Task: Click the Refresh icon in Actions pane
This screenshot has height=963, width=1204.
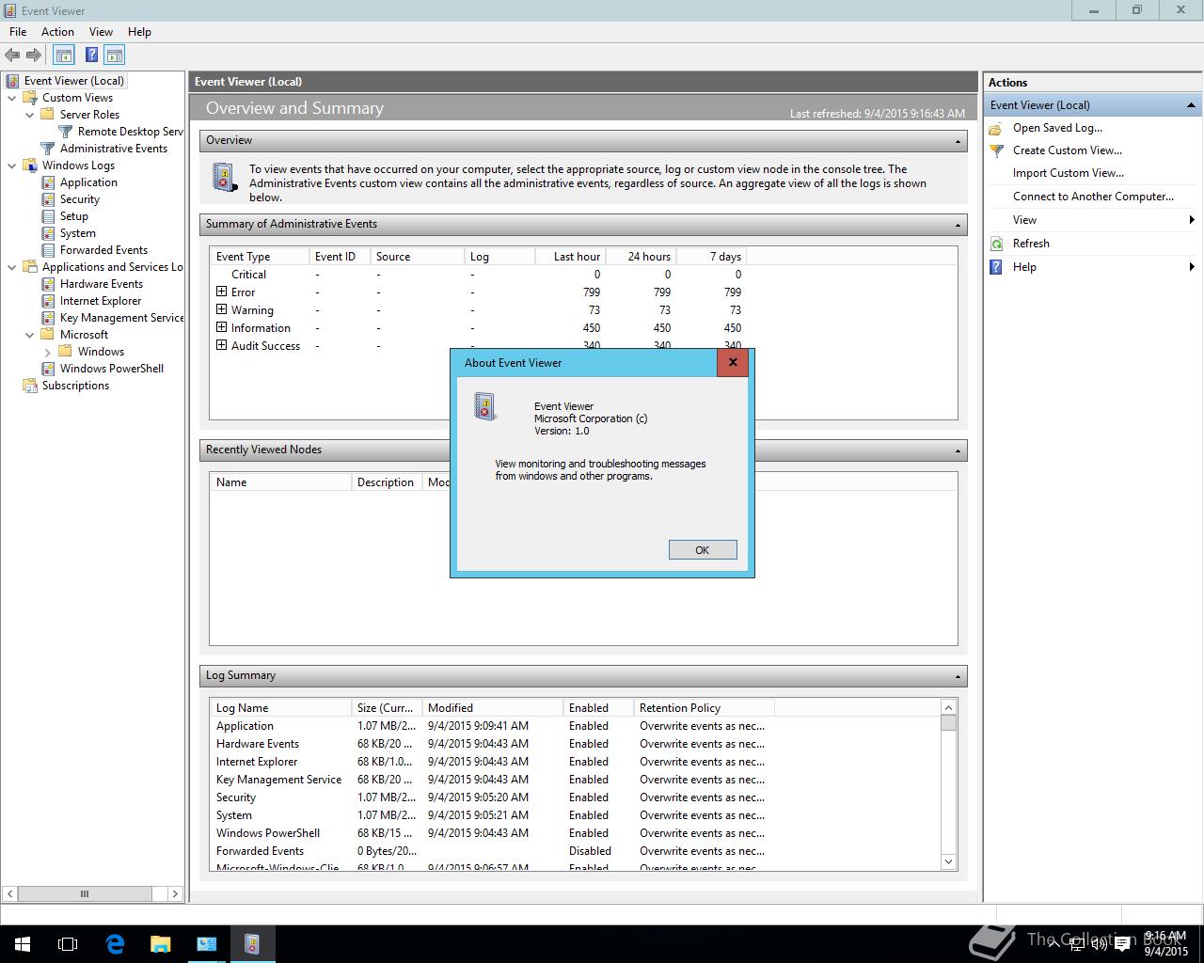Action: [997, 244]
